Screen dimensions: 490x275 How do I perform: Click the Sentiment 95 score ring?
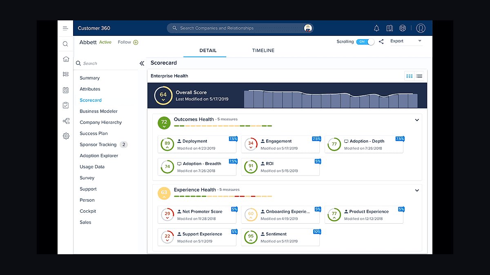[251, 237]
